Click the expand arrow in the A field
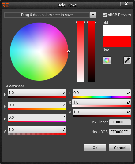This screenshot has width=135, height=164. tap(64, 130)
